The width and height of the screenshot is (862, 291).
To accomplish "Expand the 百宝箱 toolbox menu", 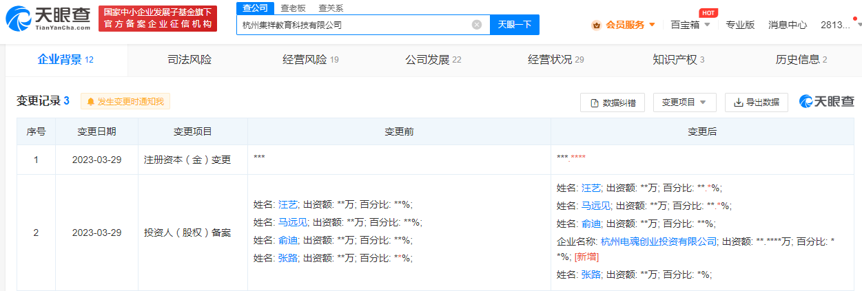I will click(690, 25).
